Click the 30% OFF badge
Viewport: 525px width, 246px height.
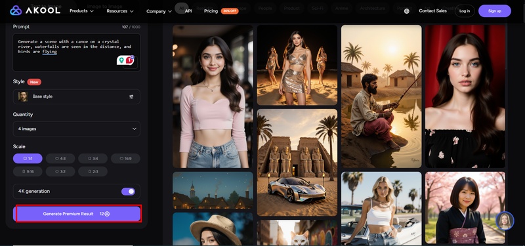pyautogui.click(x=229, y=11)
